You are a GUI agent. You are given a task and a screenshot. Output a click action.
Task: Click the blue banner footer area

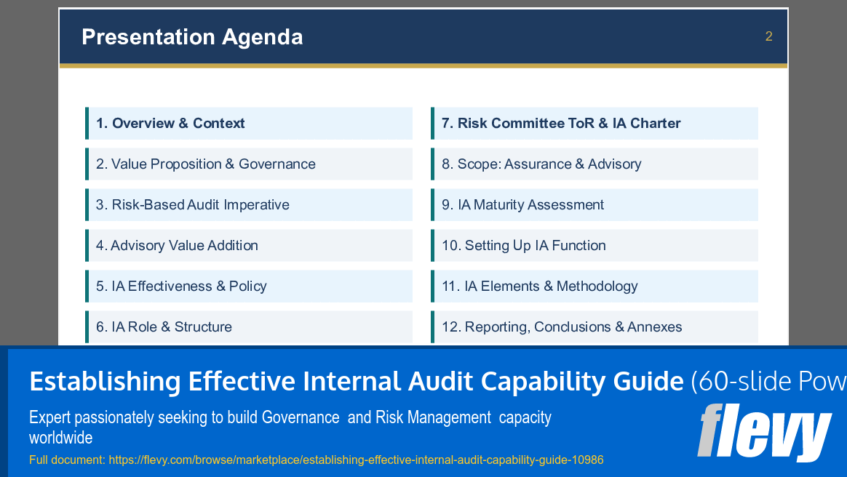tap(422, 409)
